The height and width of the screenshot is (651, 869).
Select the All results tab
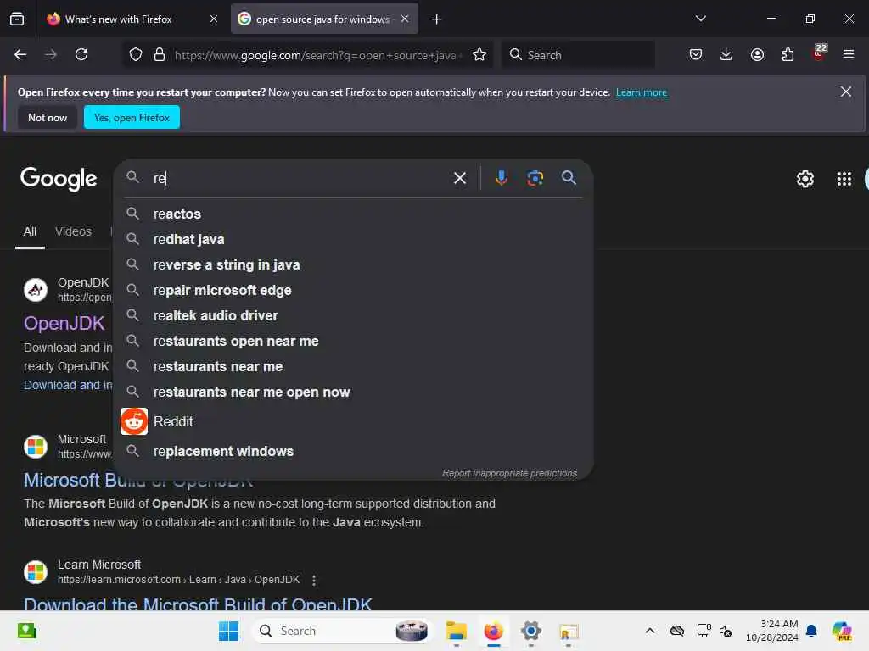pos(30,232)
